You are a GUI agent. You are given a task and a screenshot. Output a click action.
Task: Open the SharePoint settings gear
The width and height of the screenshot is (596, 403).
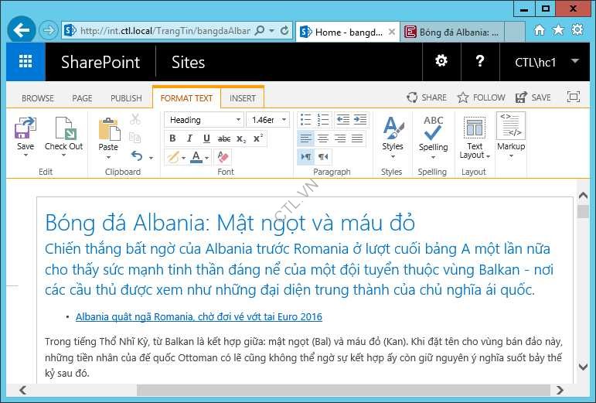point(441,62)
